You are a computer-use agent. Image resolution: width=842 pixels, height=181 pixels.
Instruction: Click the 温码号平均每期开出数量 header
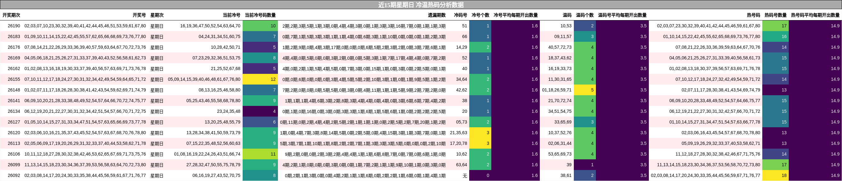(x=622, y=15)
